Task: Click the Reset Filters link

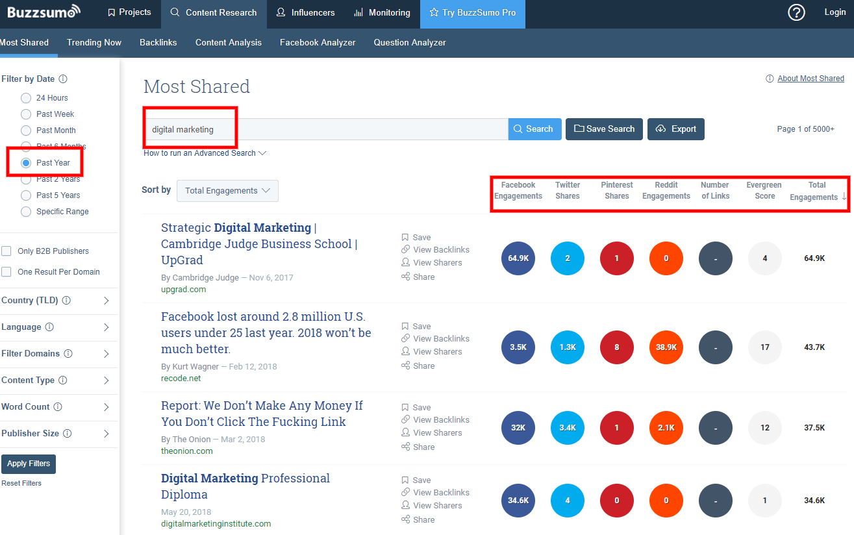Action: point(21,484)
